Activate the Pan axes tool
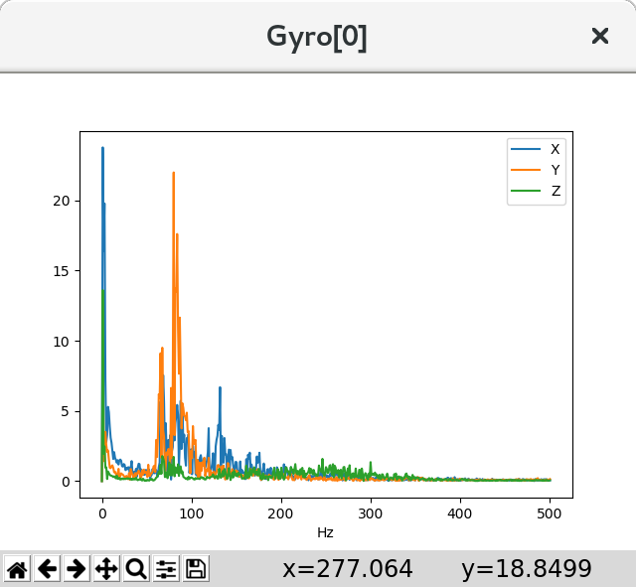The width and height of the screenshot is (636, 587). tap(106, 569)
